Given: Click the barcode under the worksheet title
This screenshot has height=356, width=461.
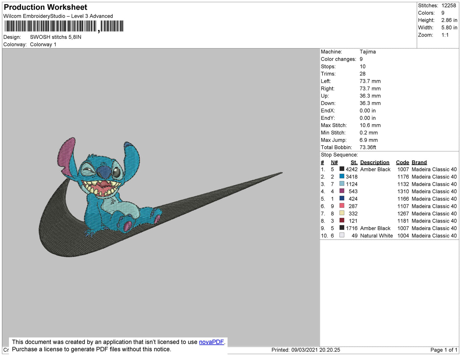Looking at the screenshot, I should coord(64,26).
